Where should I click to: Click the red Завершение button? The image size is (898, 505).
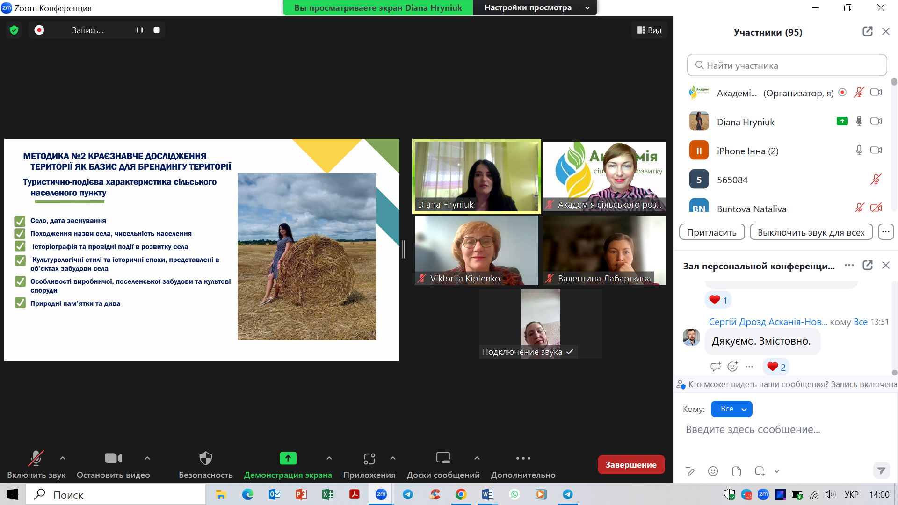tap(630, 464)
